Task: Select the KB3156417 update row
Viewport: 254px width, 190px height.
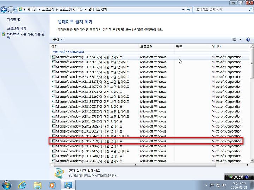Action: [x=150, y=57]
